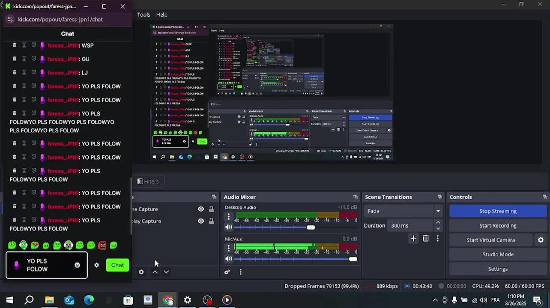Click the chat message input field

[x=46, y=265]
